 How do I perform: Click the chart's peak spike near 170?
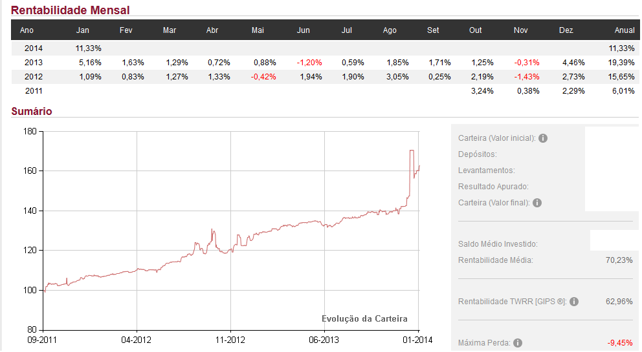click(x=412, y=150)
